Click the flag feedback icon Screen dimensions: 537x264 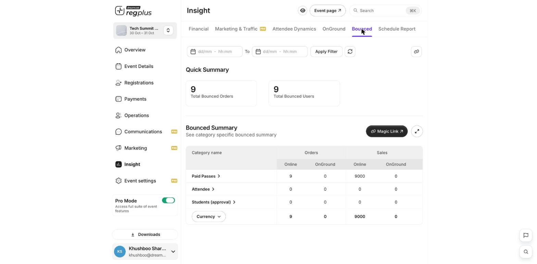pos(526,235)
